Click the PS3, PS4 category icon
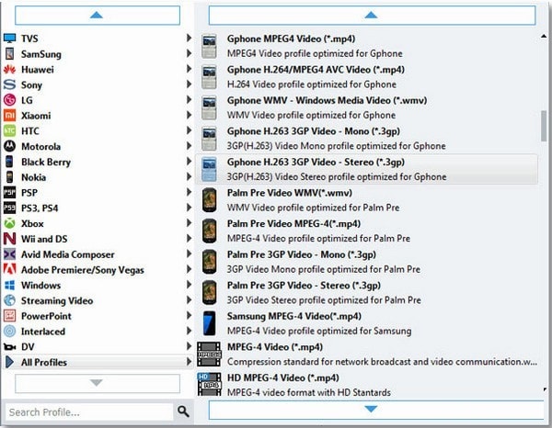Screen dimensions: 552x428 coord(9,208)
